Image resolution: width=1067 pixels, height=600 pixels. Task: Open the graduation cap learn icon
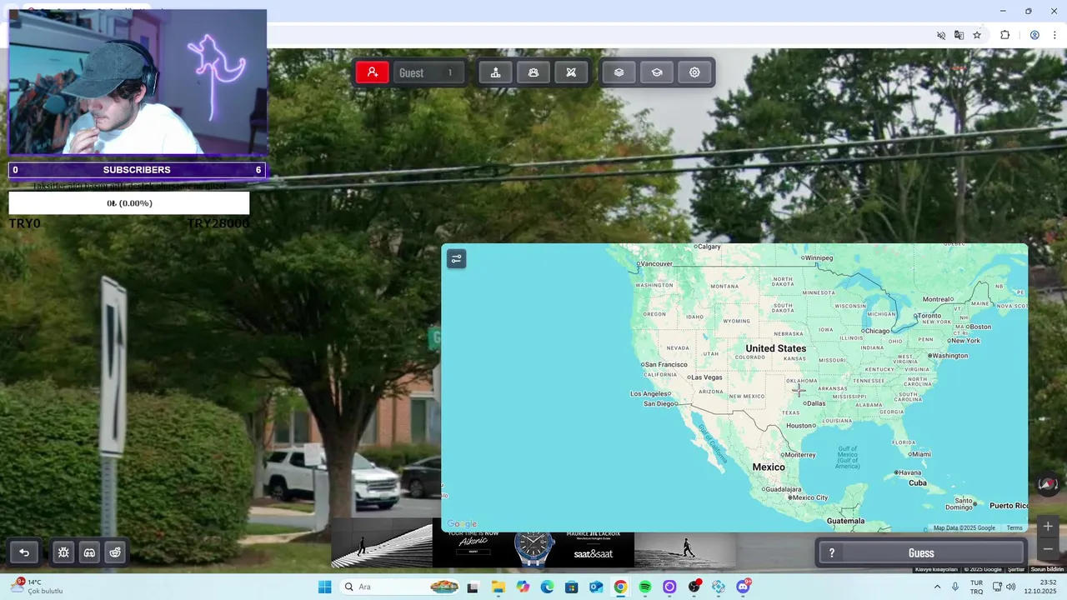[x=657, y=72]
